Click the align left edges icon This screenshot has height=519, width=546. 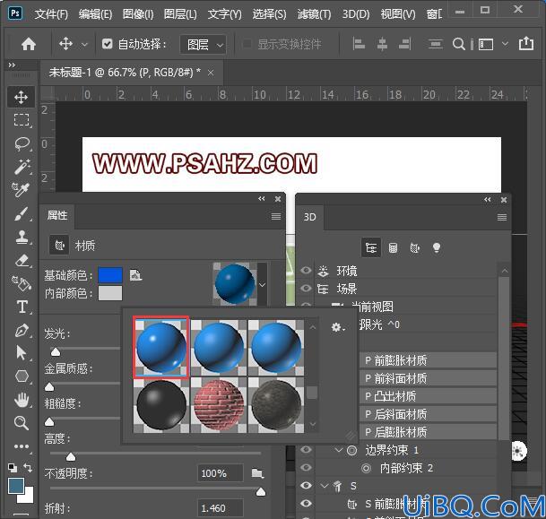point(359,44)
